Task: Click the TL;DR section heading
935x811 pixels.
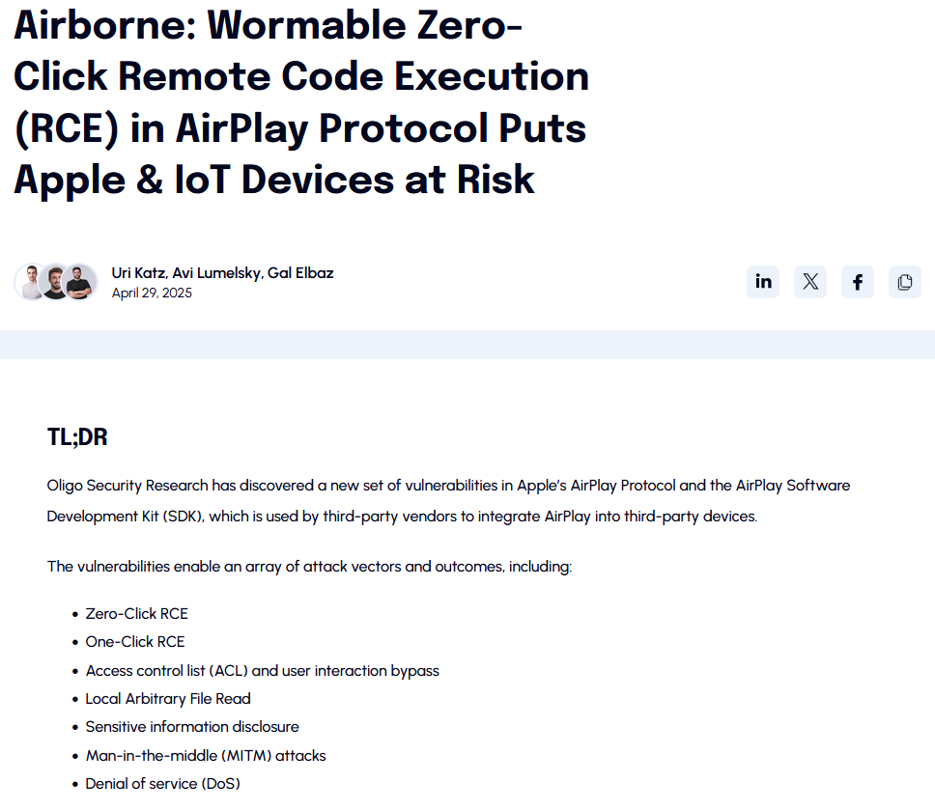Action: (x=77, y=436)
